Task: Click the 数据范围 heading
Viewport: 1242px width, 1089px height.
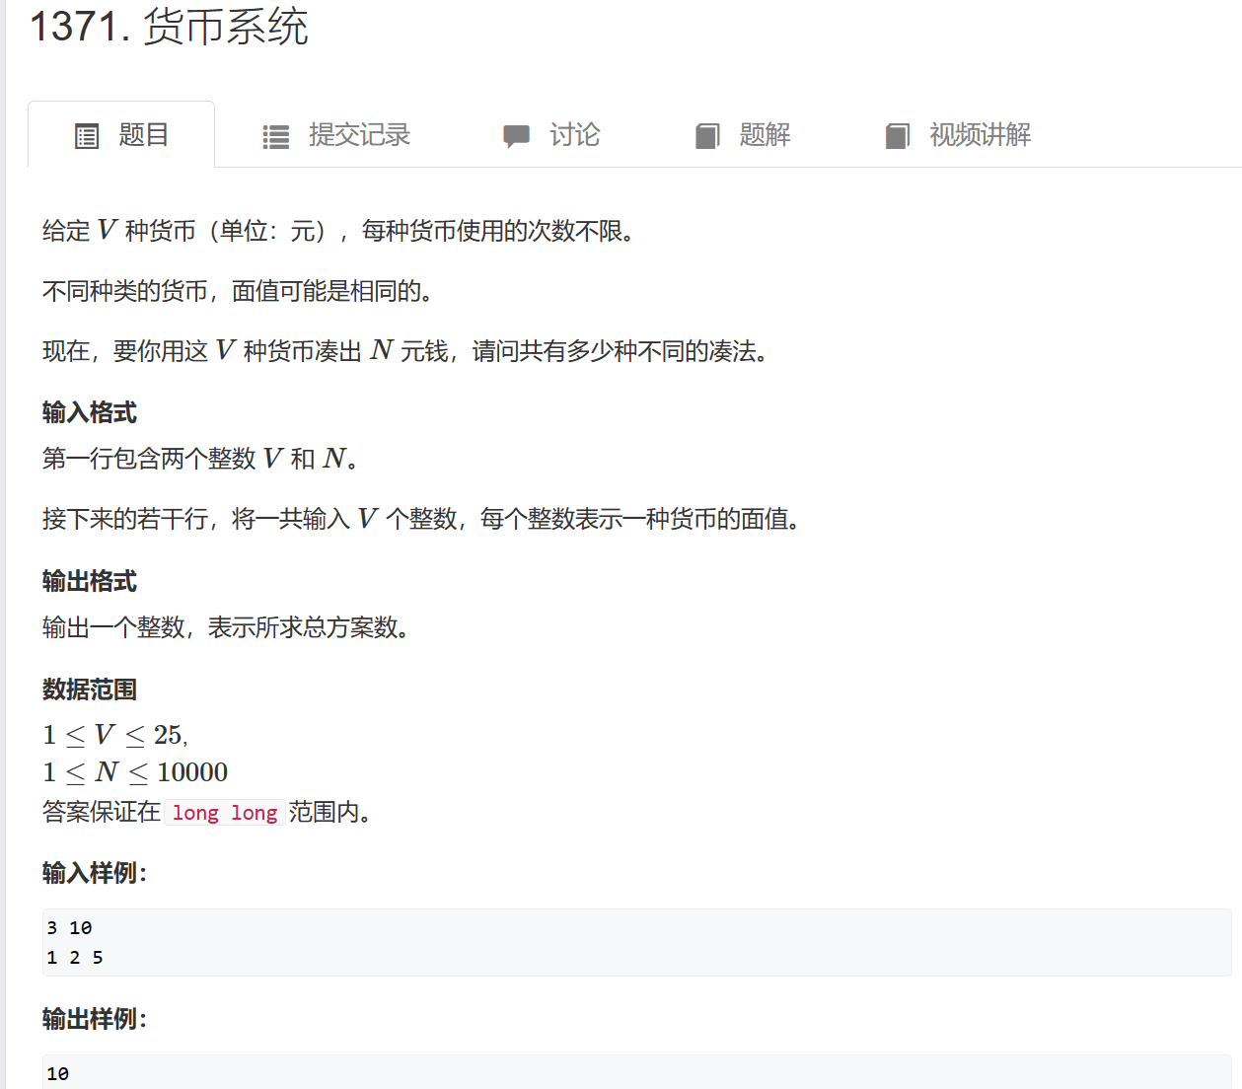Action: point(90,690)
